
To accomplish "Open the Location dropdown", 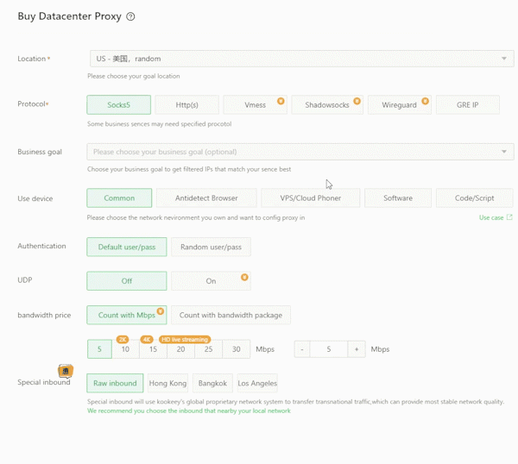I will pos(301,59).
